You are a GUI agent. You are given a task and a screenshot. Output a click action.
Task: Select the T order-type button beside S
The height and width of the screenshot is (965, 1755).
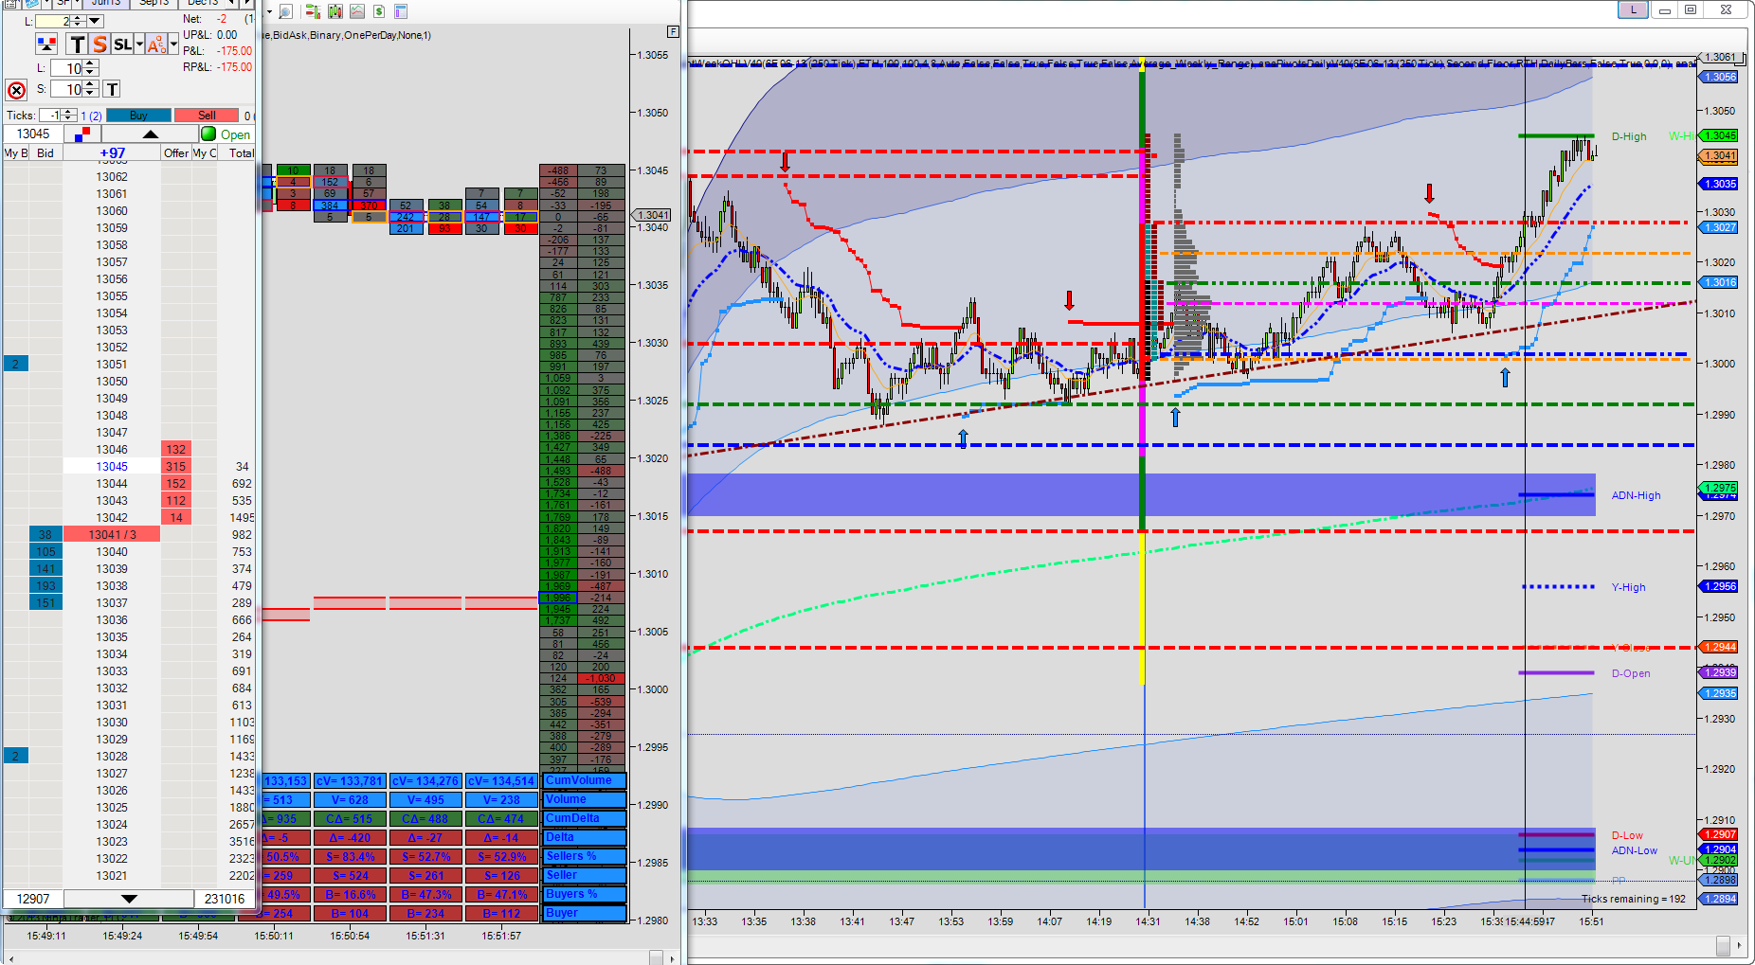[x=77, y=44]
